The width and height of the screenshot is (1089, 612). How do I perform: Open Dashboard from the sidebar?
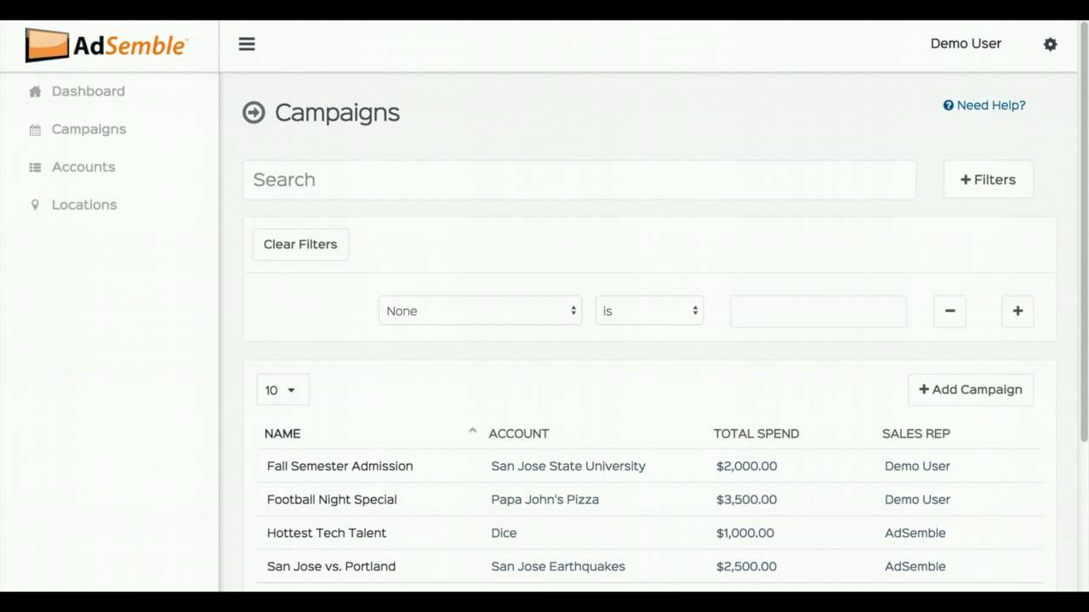tap(88, 91)
